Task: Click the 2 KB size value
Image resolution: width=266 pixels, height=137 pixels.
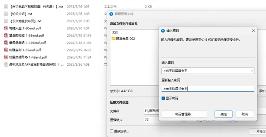Action: (149, 7)
